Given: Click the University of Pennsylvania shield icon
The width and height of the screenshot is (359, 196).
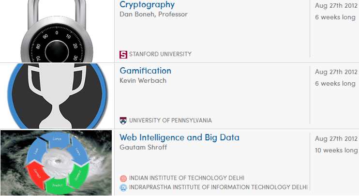Looking at the screenshot, I should point(123,121).
